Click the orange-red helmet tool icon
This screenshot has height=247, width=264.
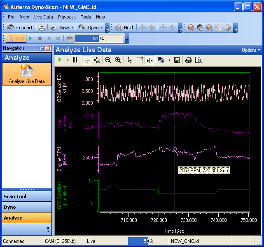pyautogui.click(x=191, y=28)
